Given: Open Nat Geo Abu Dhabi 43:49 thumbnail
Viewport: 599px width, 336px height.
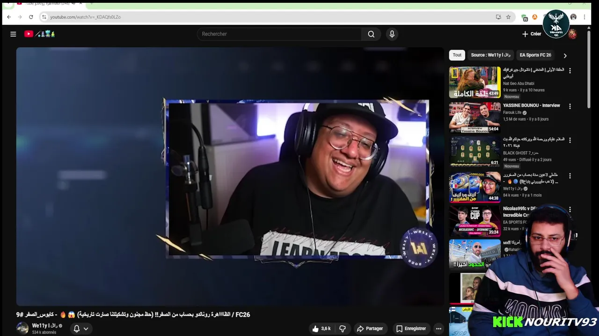Looking at the screenshot, I should [x=475, y=82].
